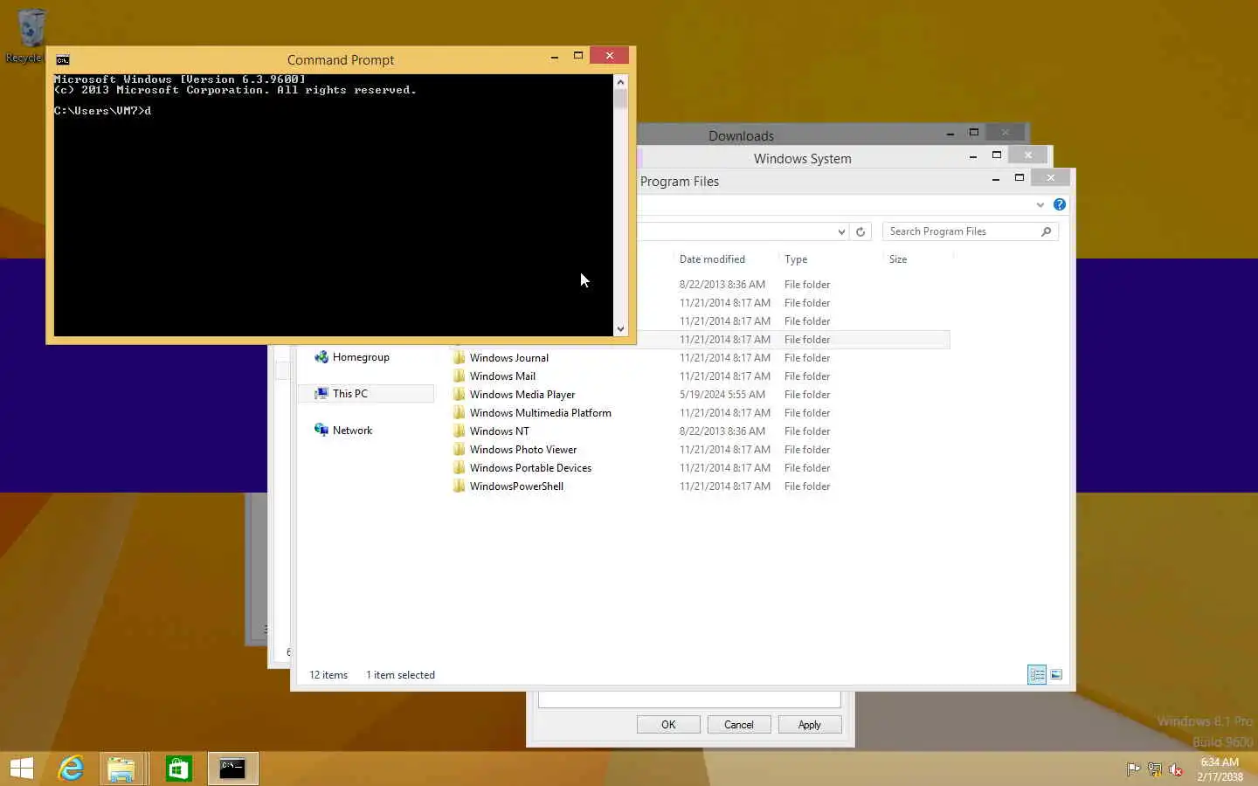
Task: Select This PC in the navigation pane
Action: point(350,394)
